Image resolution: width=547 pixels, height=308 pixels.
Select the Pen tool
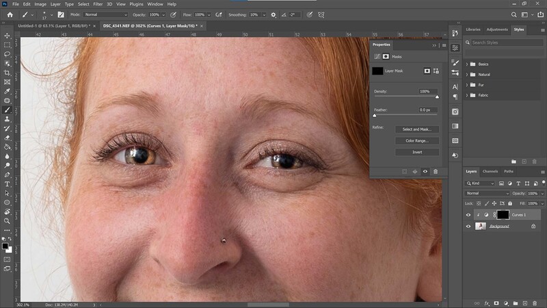(x=7, y=175)
